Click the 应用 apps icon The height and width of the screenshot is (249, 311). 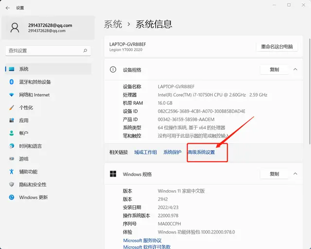pos(12,120)
